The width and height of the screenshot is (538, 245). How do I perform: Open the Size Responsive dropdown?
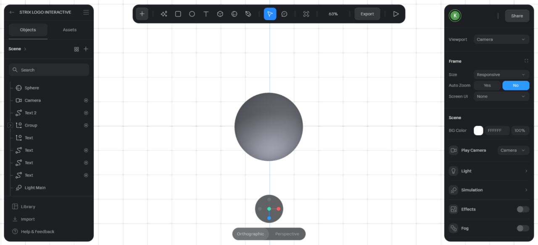(x=501, y=75)
